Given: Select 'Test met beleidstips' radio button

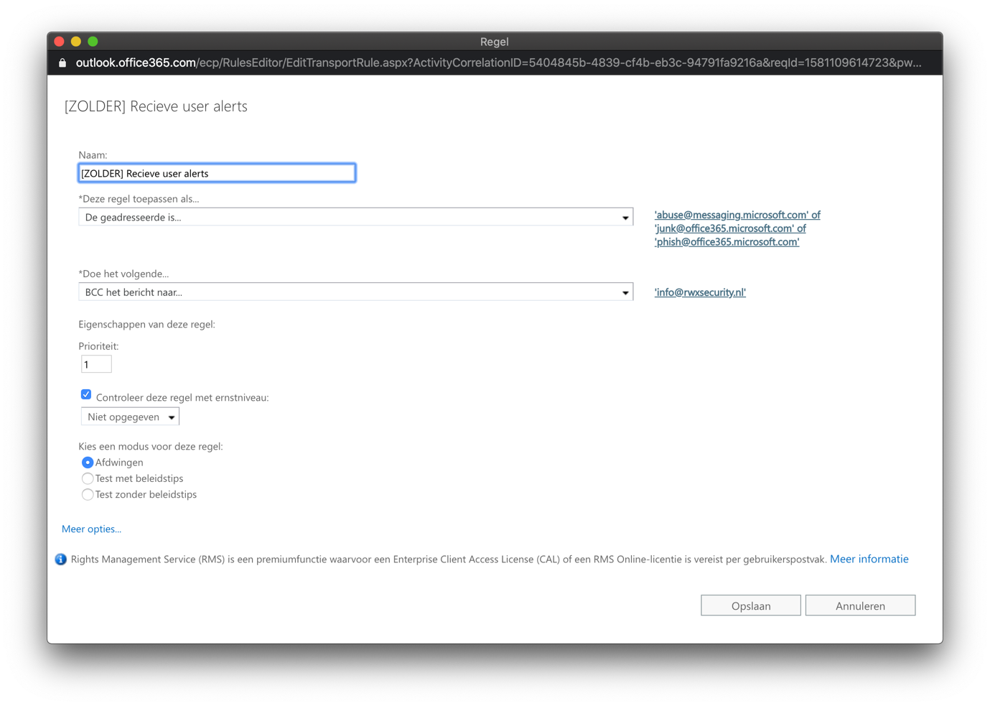Looking at the screenshot, I should point(88,478).
